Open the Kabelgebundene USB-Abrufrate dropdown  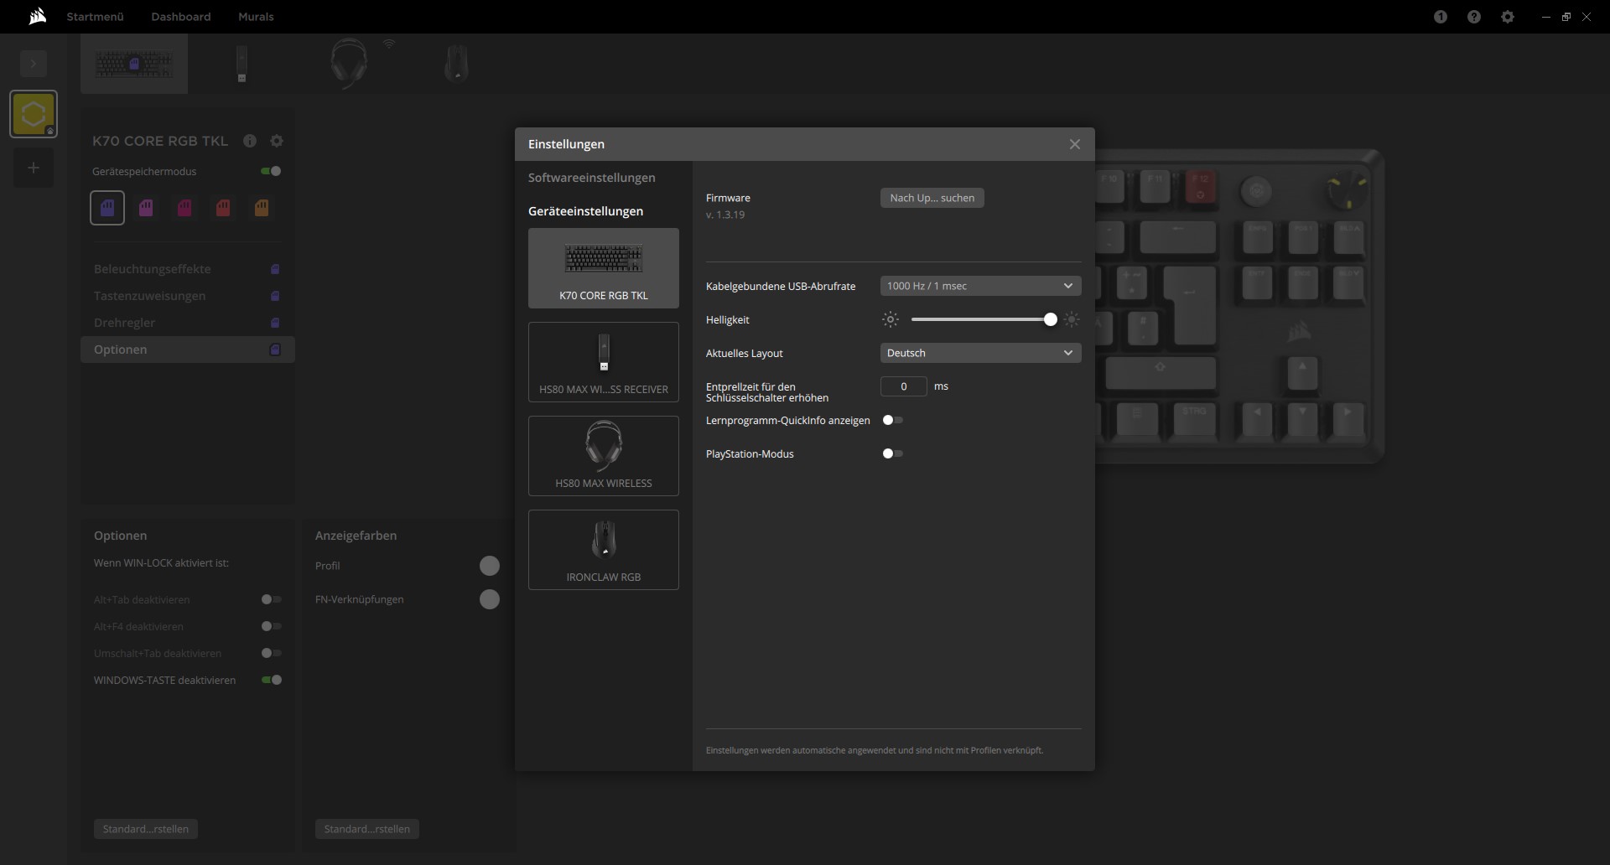980,286
